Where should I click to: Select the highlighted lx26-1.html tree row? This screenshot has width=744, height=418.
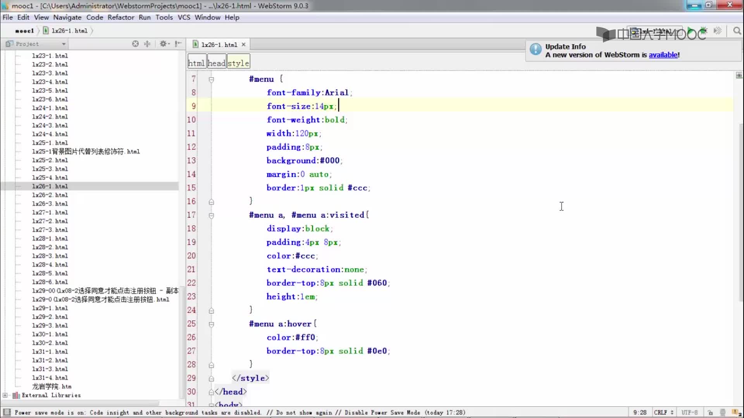coord(90,186)
